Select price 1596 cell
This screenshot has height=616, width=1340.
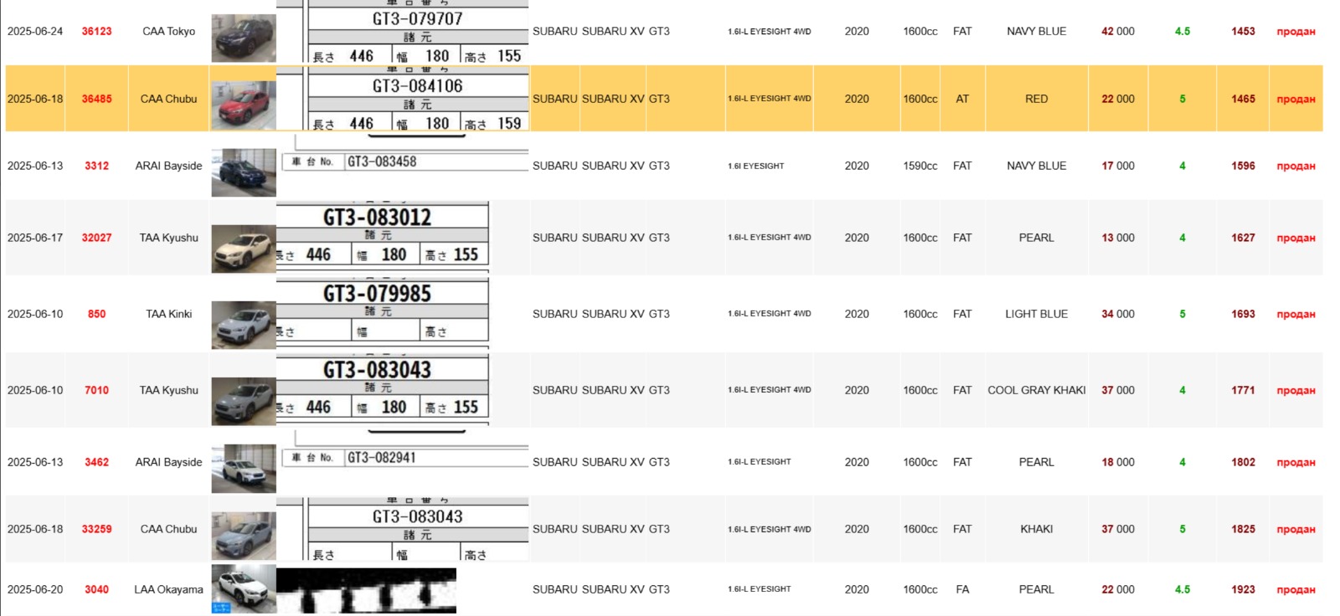pyautogui.click(x=1243, y=166)
